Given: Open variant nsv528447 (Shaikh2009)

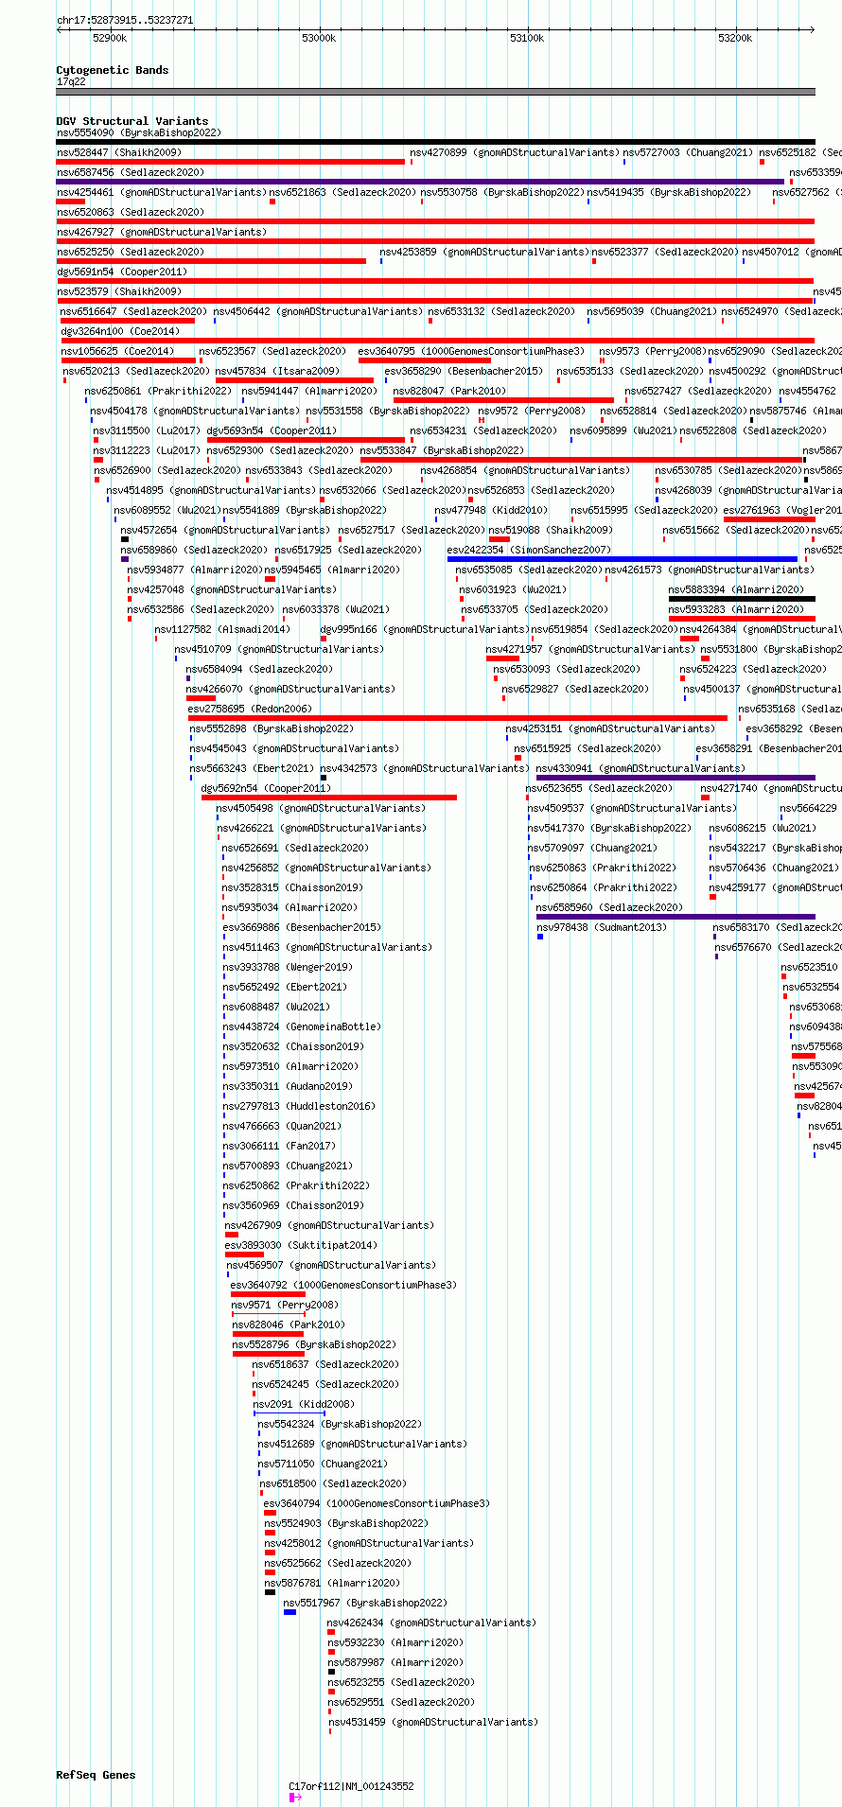Looking at the screenshot, I should point(118,152).
